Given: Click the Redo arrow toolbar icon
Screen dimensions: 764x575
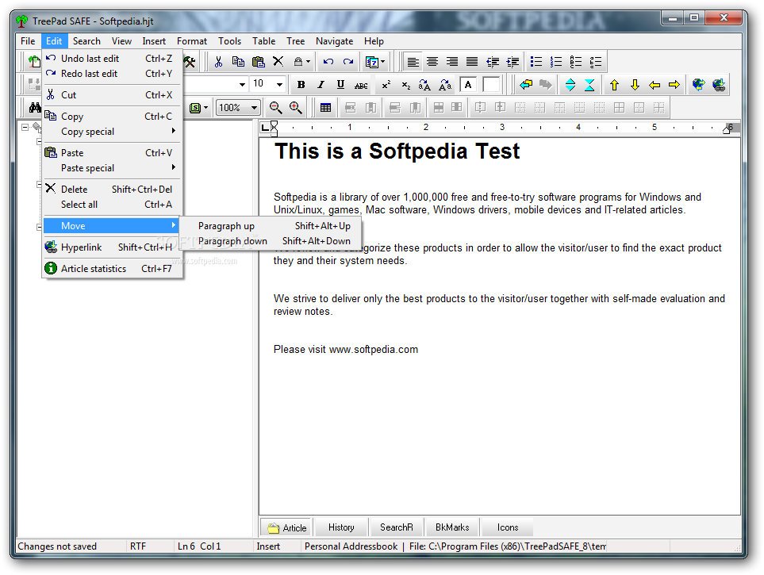Looking at the screenshot, I should coord(348,62).
